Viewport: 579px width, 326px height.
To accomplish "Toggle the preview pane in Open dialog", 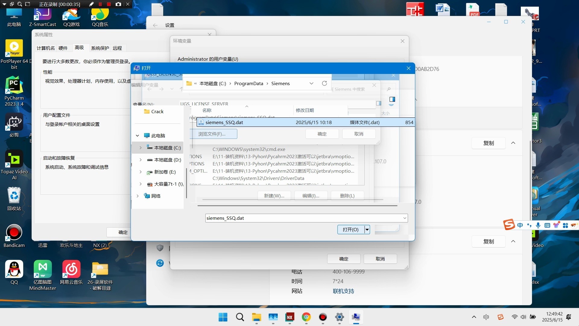I will click(x=392, y=99).
